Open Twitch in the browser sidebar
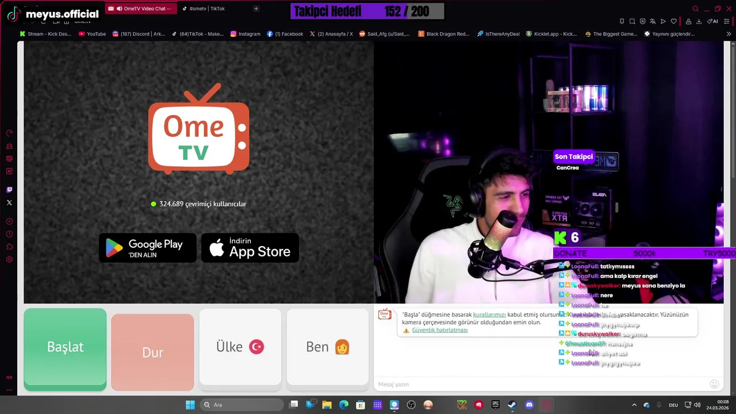Screen dimensions: 736x414 (x=9, y=190)
